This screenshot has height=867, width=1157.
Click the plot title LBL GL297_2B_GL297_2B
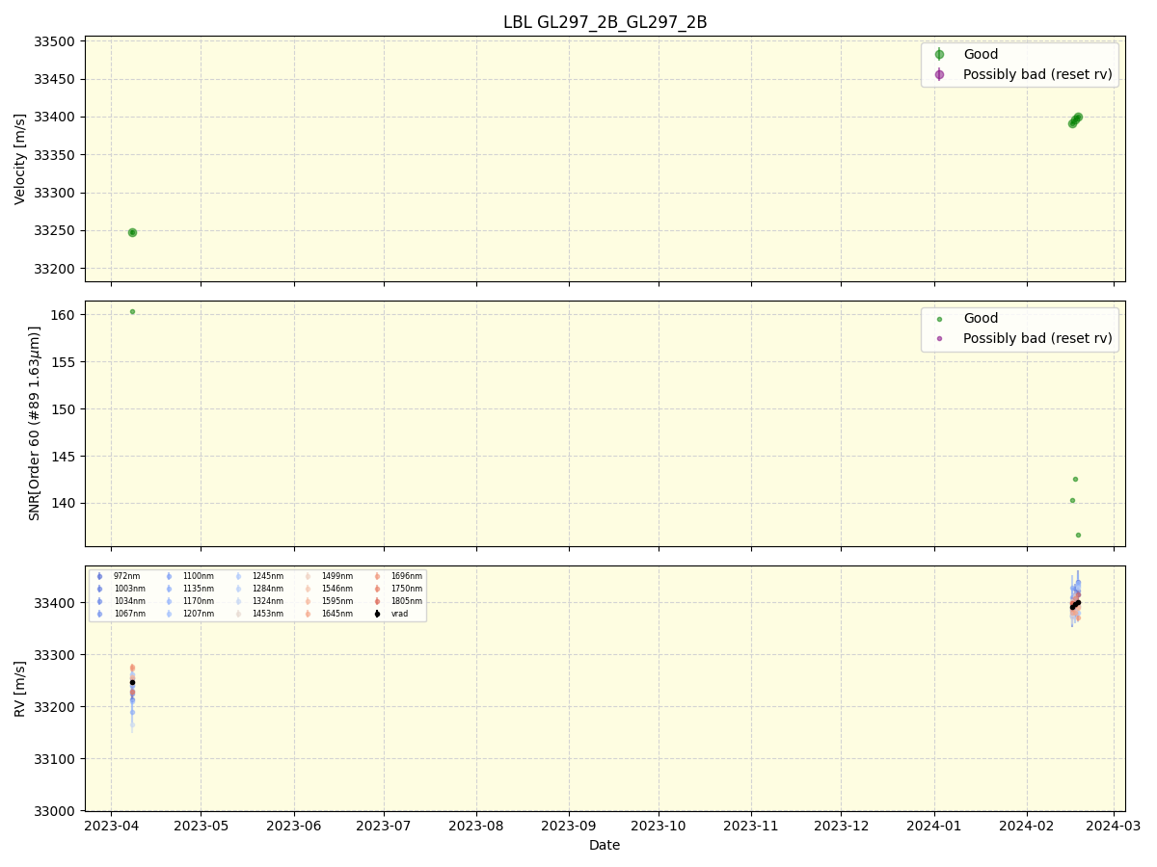605,22
